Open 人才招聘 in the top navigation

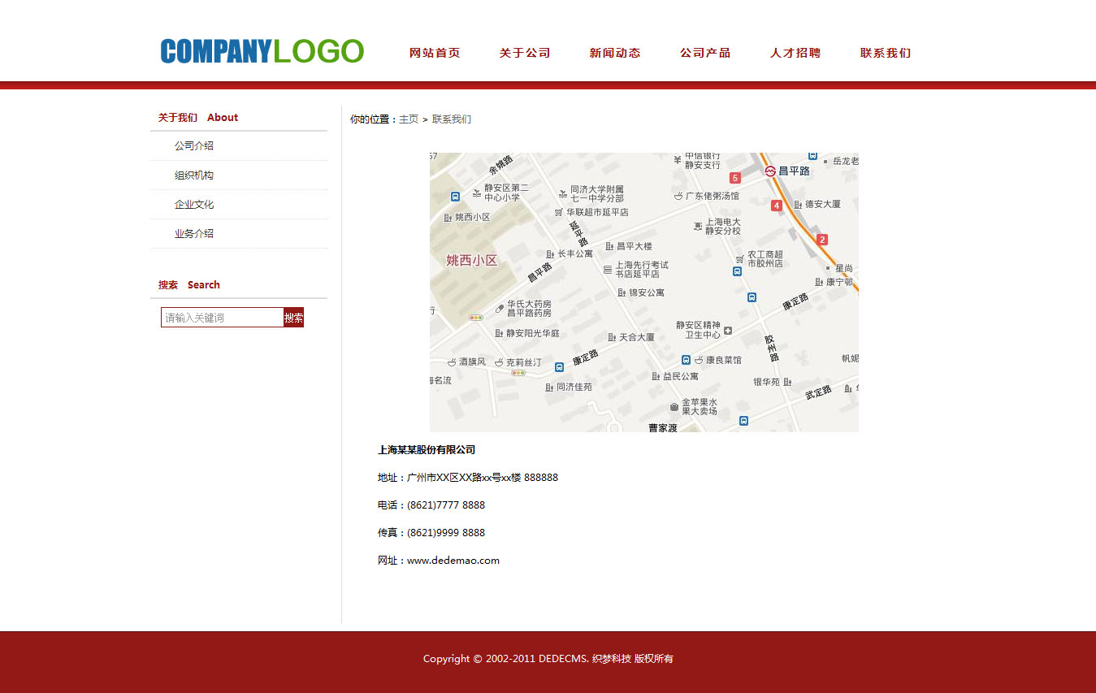click(795, 53)
